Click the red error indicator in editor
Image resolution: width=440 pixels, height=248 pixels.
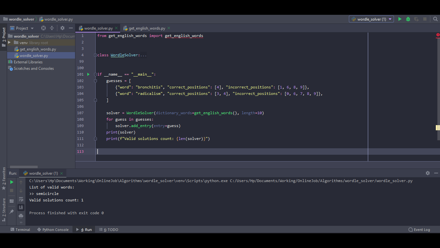tap(438, 35)
